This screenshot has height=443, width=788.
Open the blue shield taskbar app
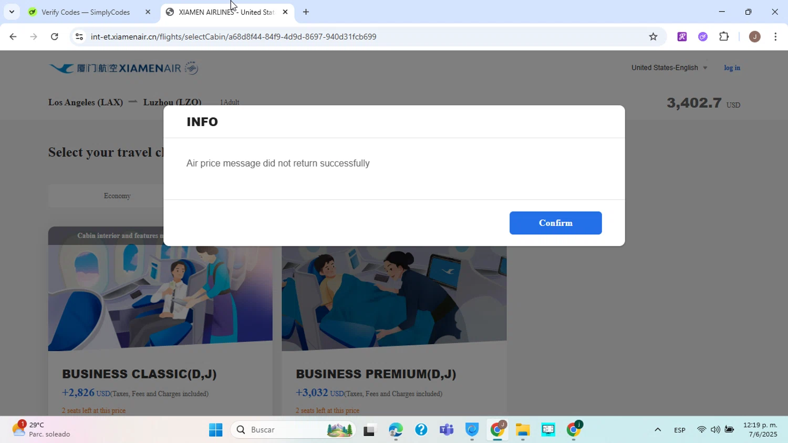[x=472, y=430]
